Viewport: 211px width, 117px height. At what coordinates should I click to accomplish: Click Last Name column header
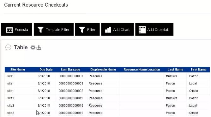click(x=175, y=70)
